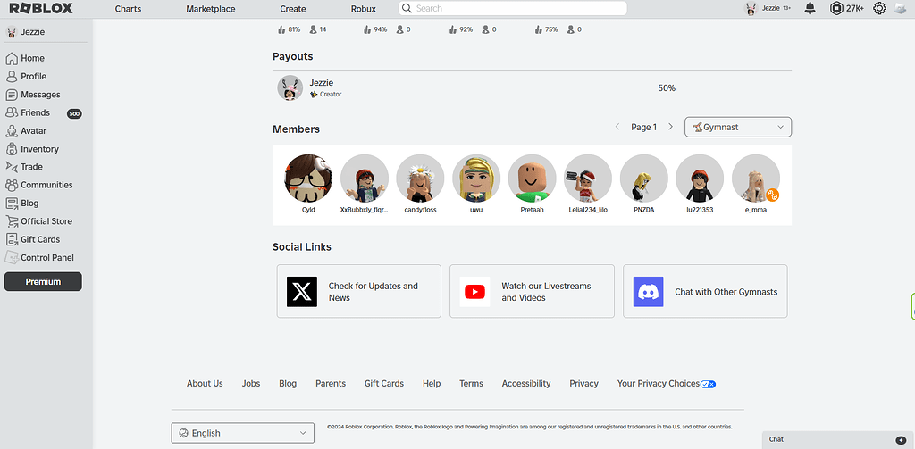Click the YouTube social icon
Viewport: 915px width, 449px height.
click(475, 292)
